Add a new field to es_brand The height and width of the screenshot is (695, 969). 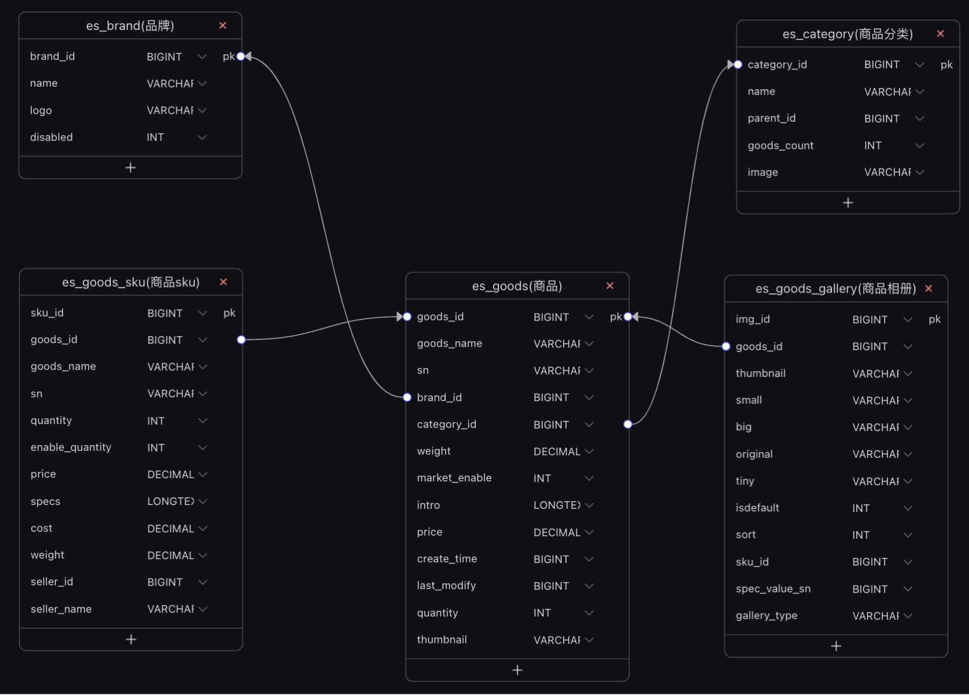(131, 168)
